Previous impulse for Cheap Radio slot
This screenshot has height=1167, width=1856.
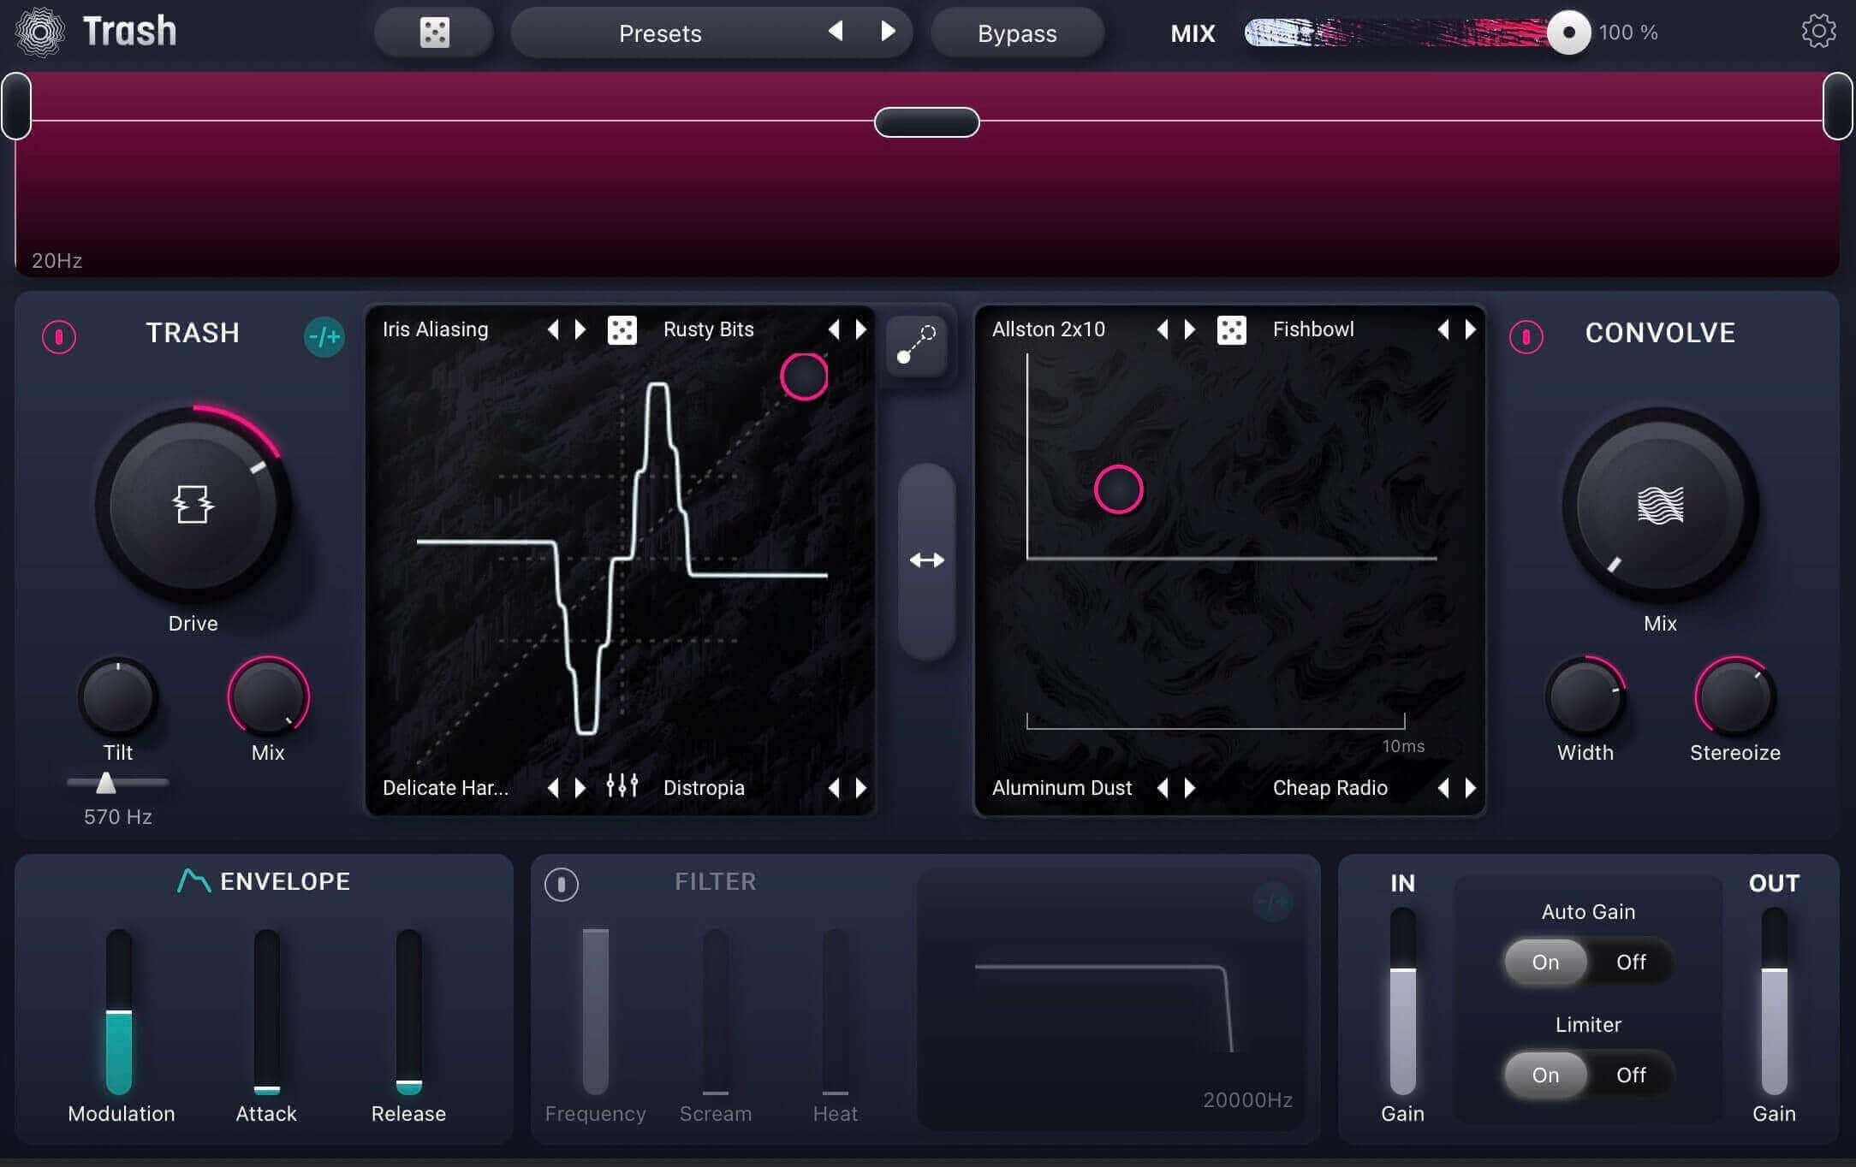pos(1443,788)
